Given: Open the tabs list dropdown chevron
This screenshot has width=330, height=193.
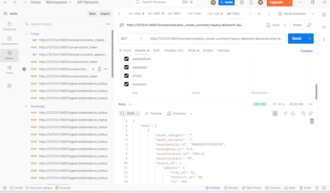Looking at the screenshot, I should pyautogui.click(x=269, y=14).
